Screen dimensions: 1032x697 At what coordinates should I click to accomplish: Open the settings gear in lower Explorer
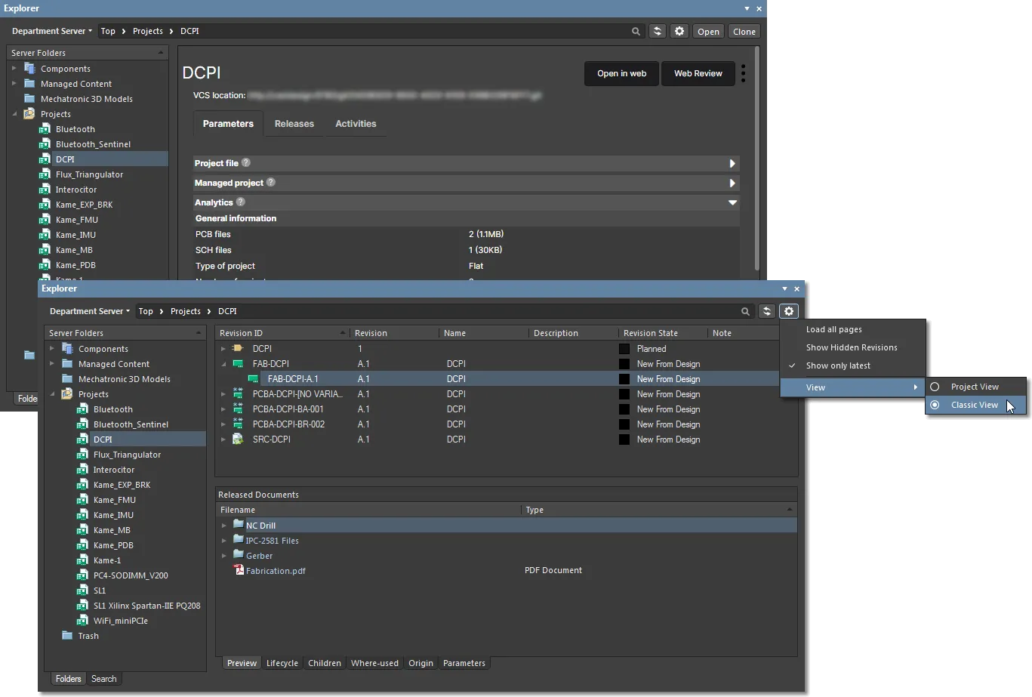click(x=789, y=311)
